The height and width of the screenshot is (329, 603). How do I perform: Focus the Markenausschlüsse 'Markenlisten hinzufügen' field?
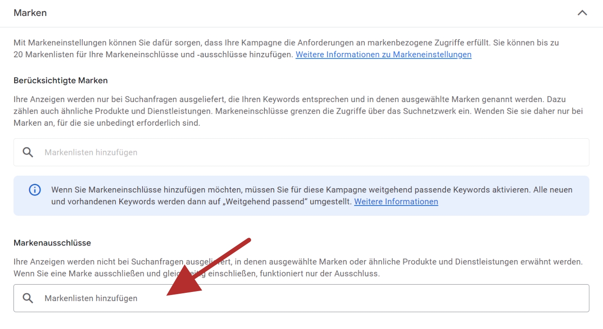tap(345, 298)
